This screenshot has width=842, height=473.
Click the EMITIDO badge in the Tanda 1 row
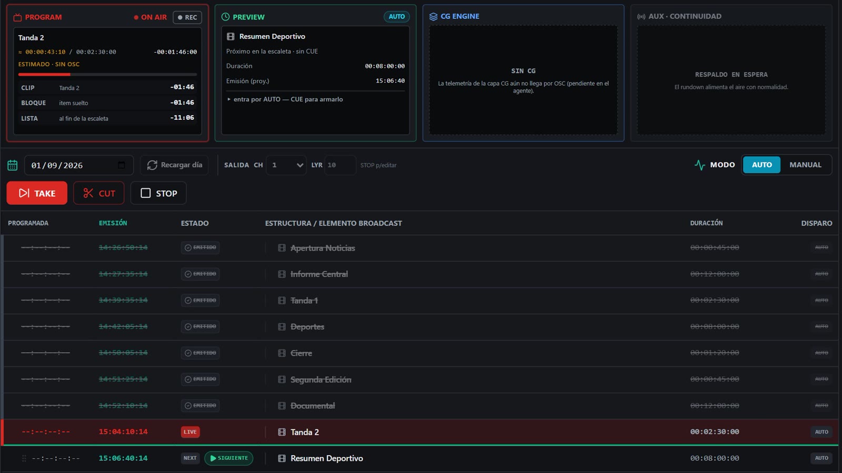[x=200, y=300]
